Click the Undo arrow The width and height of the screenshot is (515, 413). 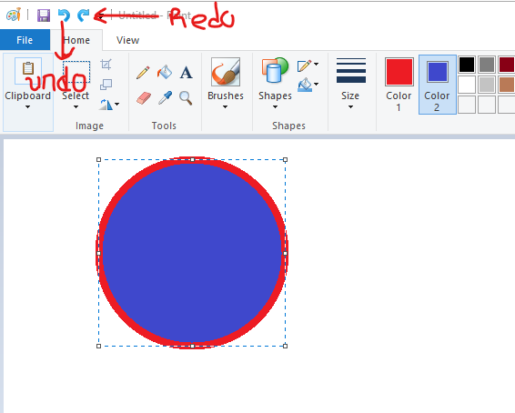point(64,15)
